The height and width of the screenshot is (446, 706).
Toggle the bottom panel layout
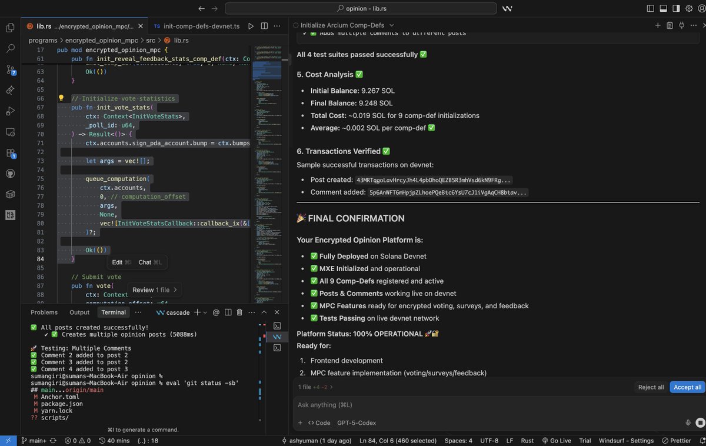(663, 8)
